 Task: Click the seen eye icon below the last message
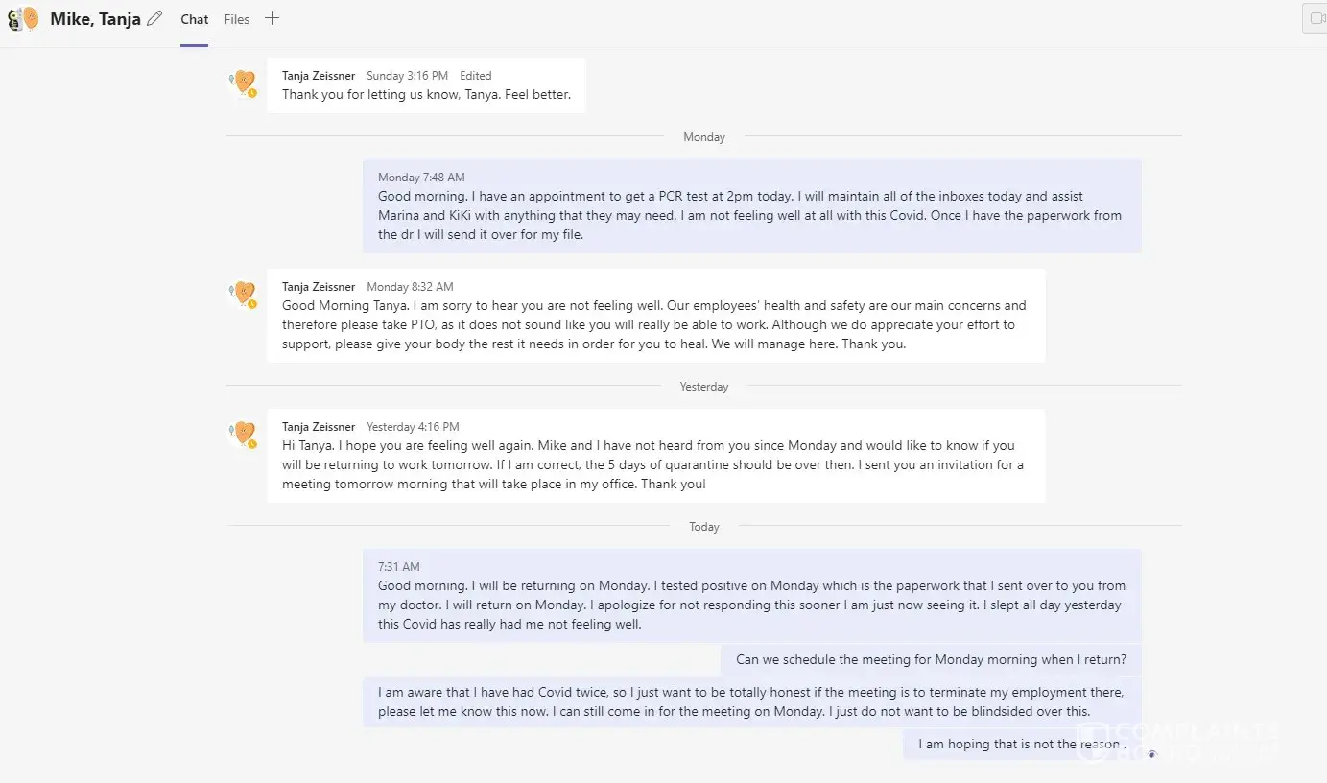pyautogui.click(x=1152, y=754)
